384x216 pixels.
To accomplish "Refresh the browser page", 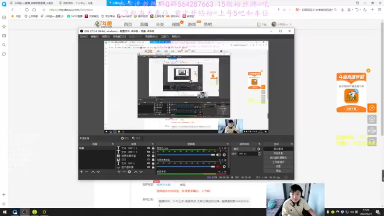I will (27, 10).
